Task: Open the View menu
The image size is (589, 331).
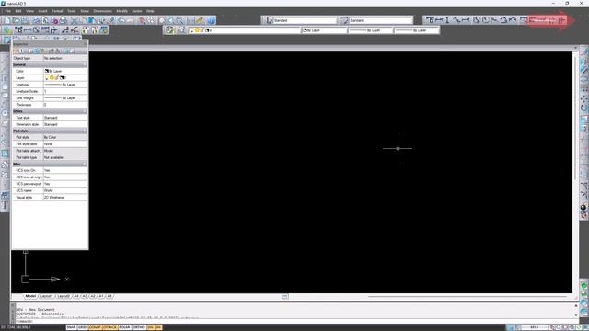Action: pyautogui.click(x=29, y=11)
